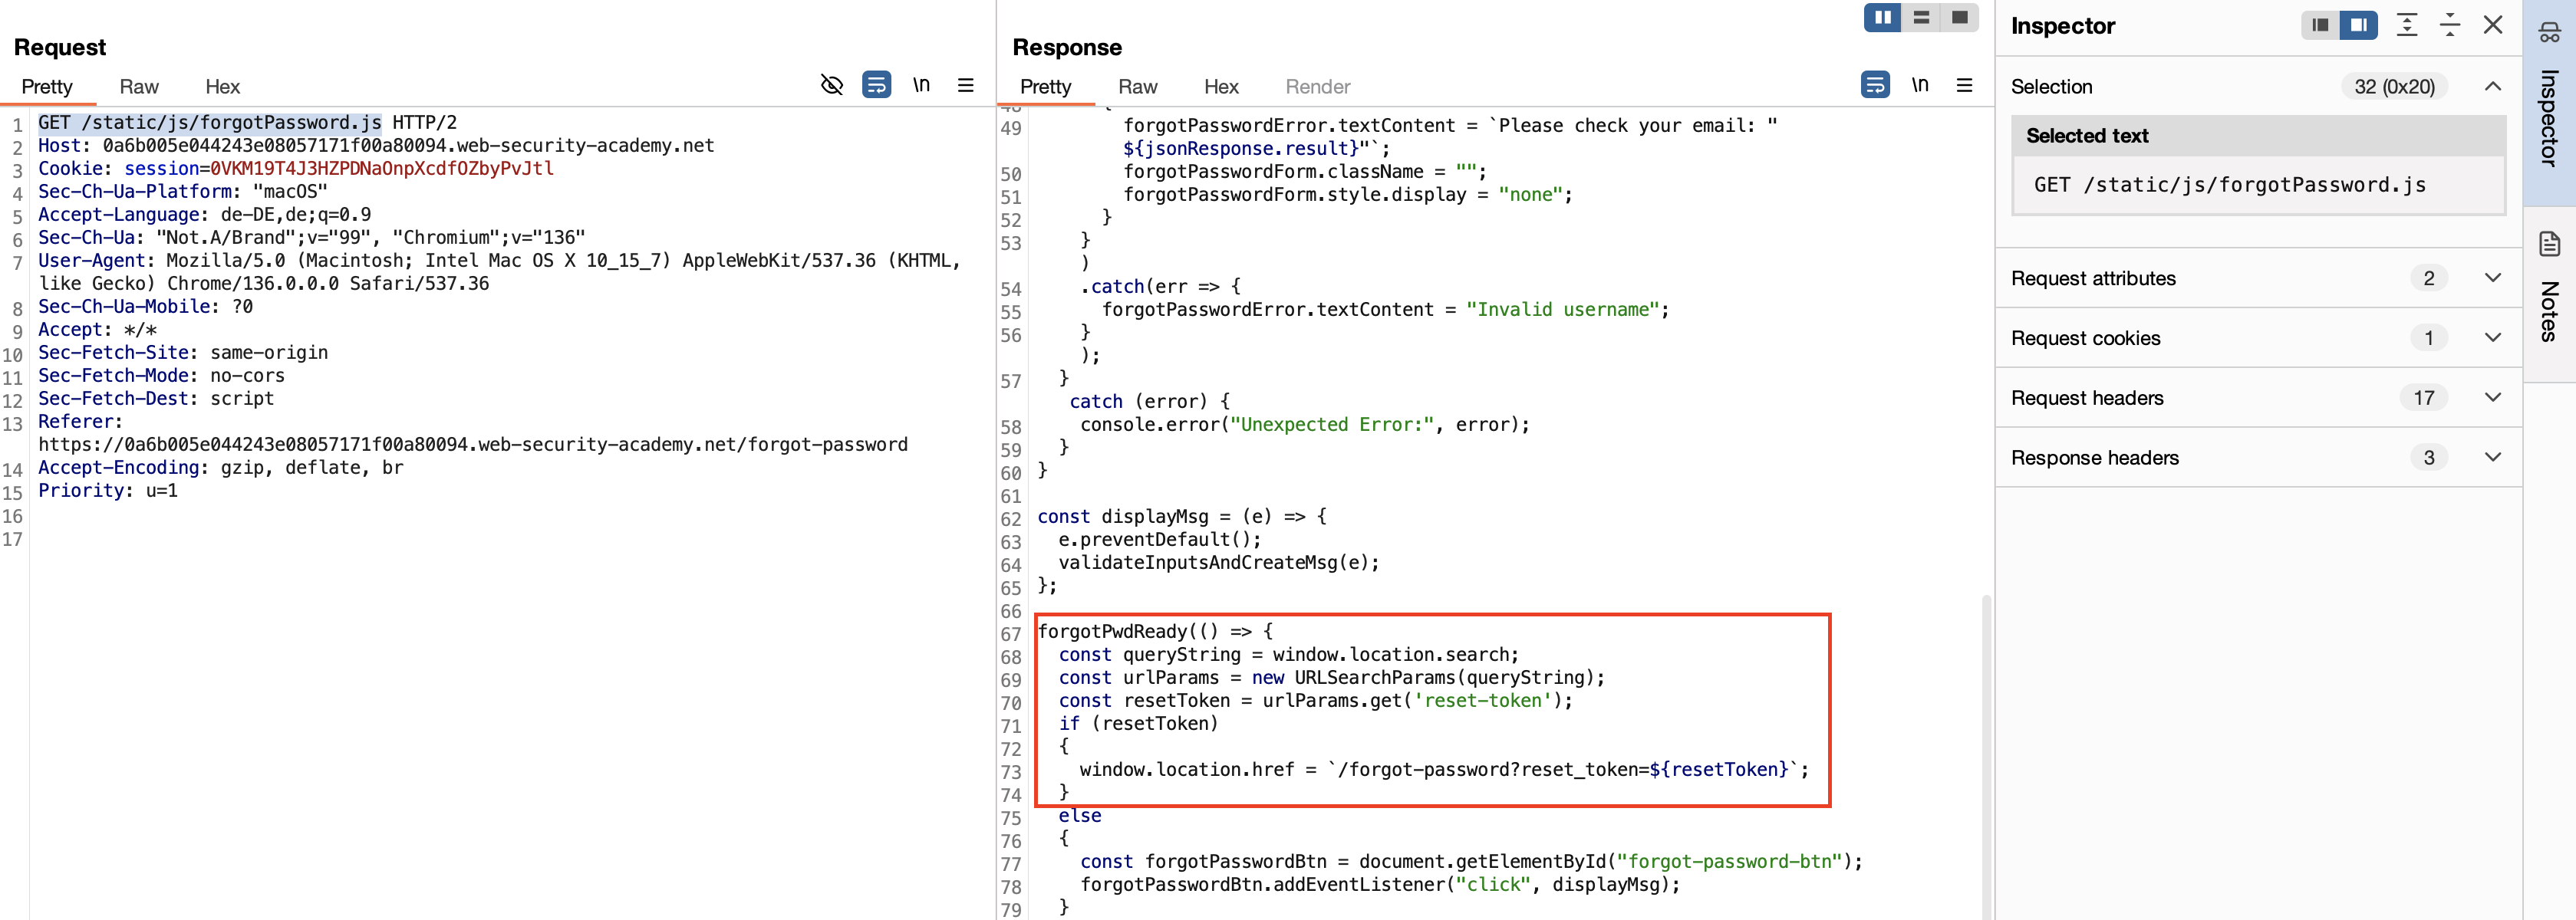Collapse the Selection section chevron
Image resolution: width=2576 pixels, height=920 pixels.
point(2492,87)
